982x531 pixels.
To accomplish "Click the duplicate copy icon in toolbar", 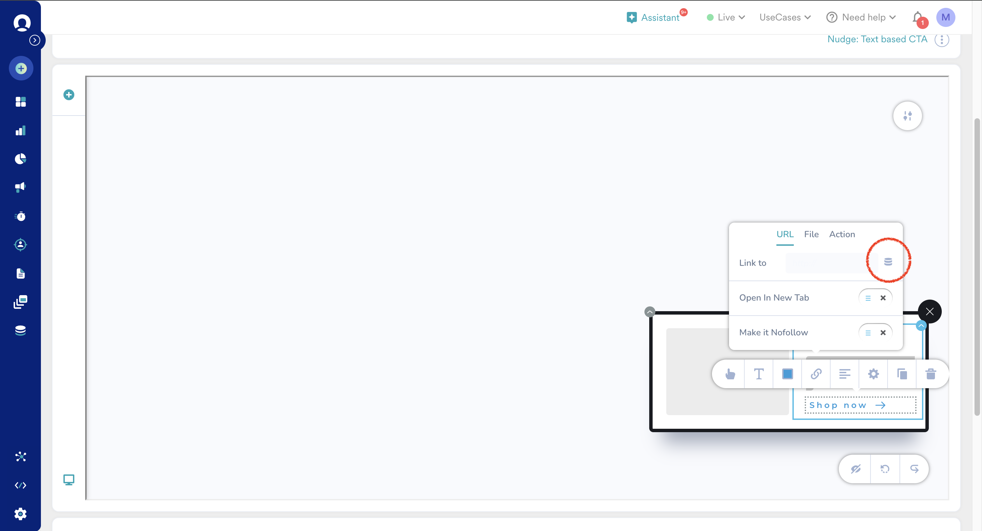I will (x=902, y=374).
